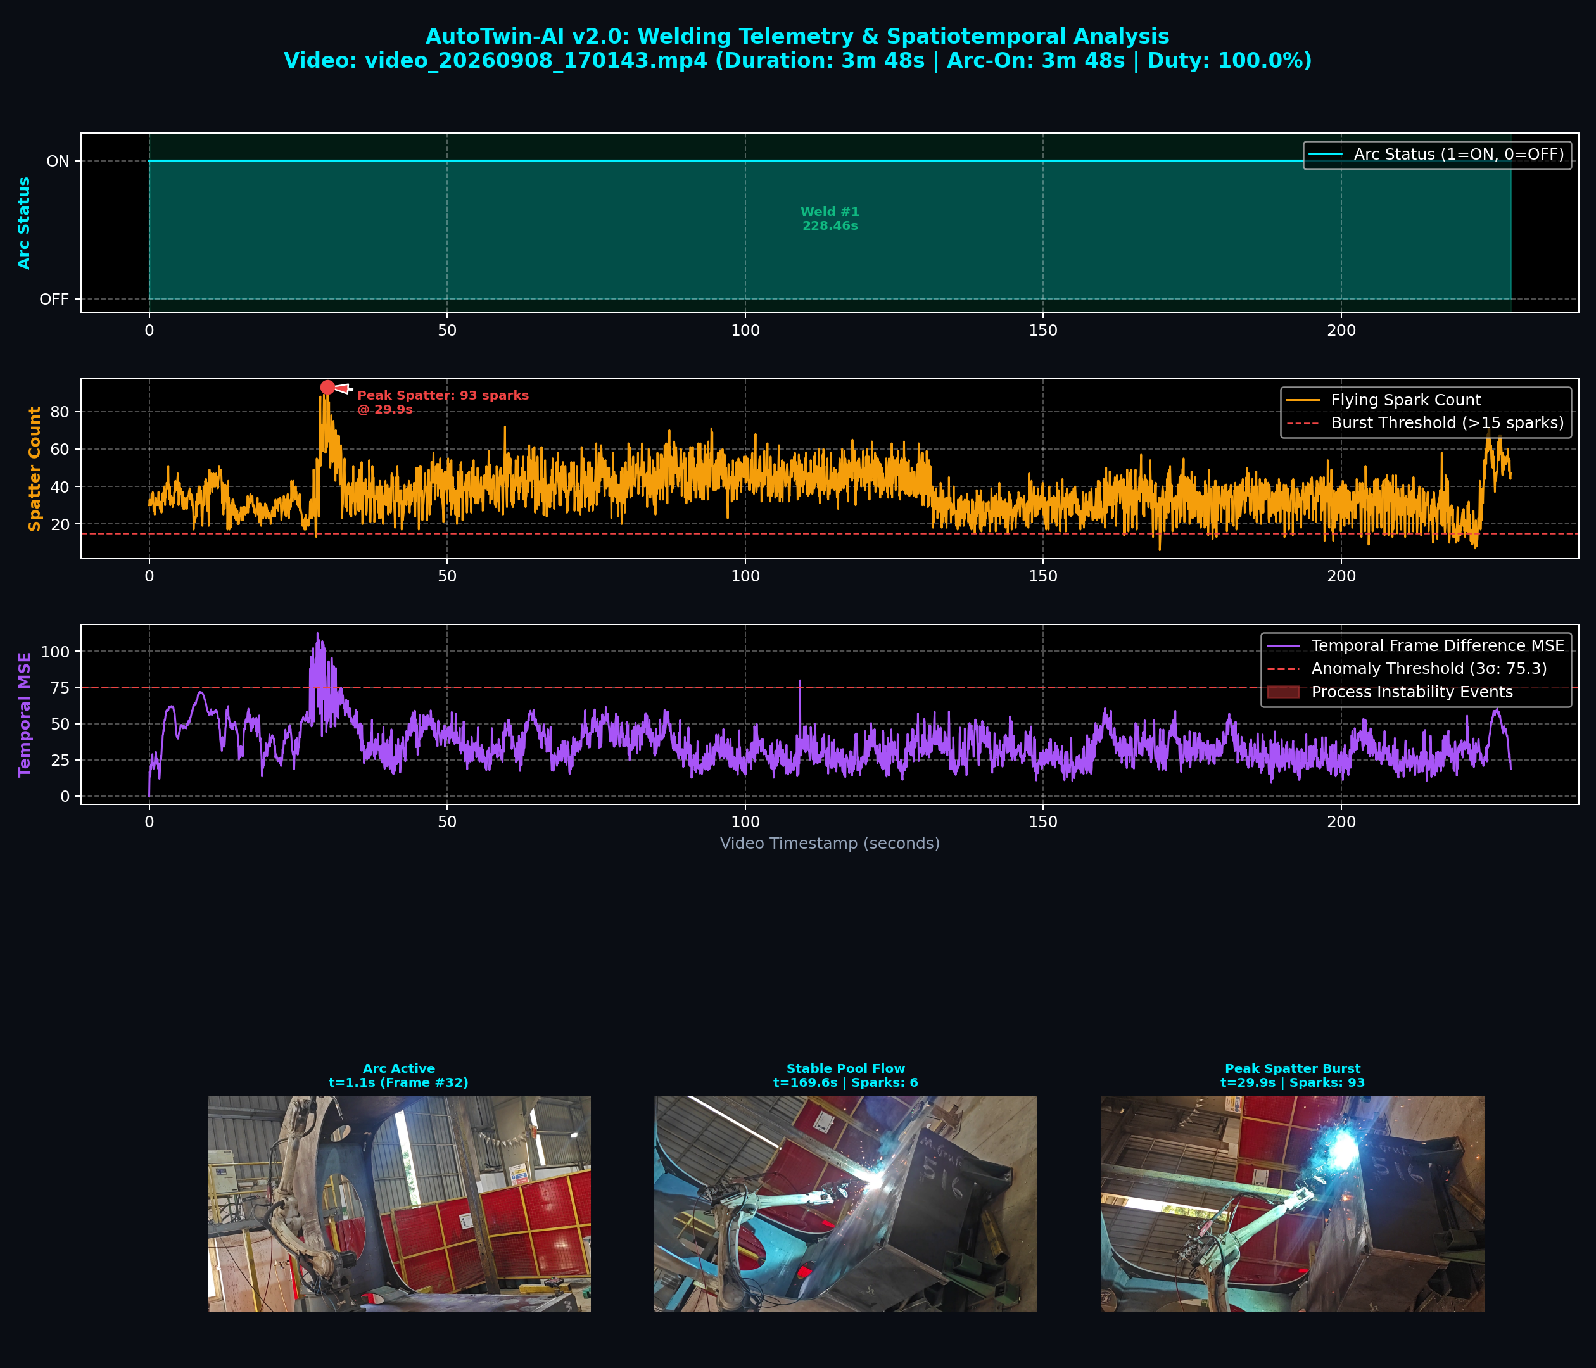Click the Anomaly Threshold legend entry
The height and width of the screenshot is (1368, 1596).
click(x=1407, y=669)
